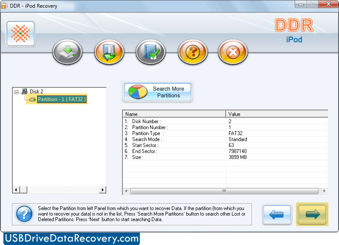Select the Size row

[x=225, y=157]
